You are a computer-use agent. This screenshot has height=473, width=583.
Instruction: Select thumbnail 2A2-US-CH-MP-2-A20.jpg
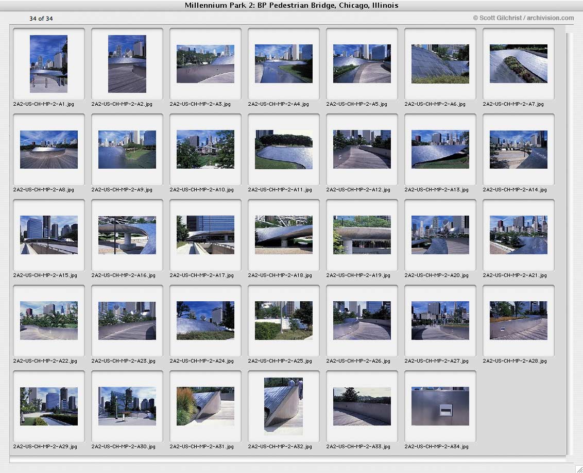440,235
